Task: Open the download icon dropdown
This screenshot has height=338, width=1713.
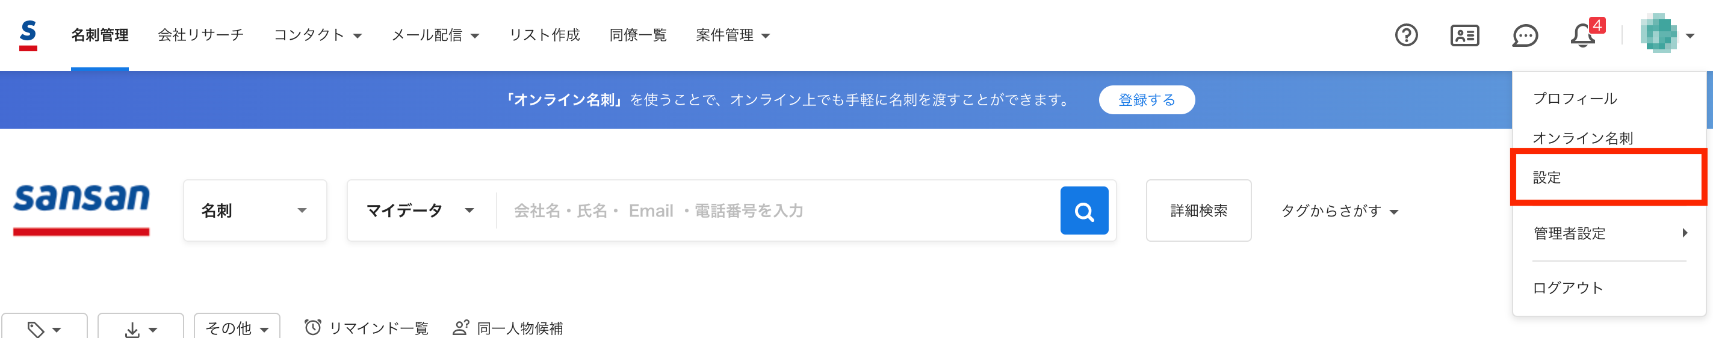Action: [x=140, y=329]
